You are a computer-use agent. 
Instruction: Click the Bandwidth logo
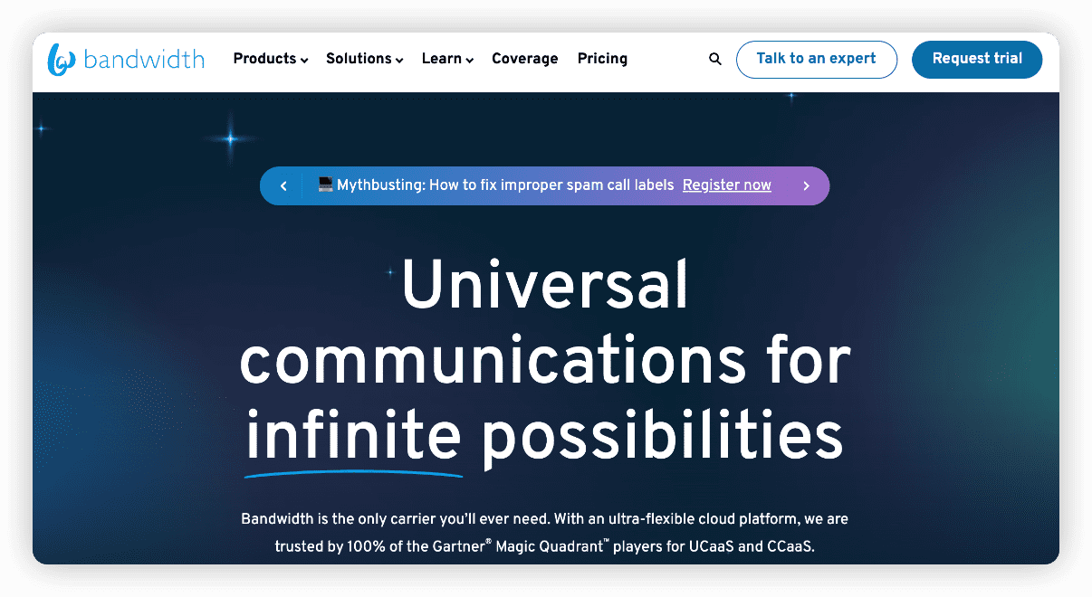[126, 60]
